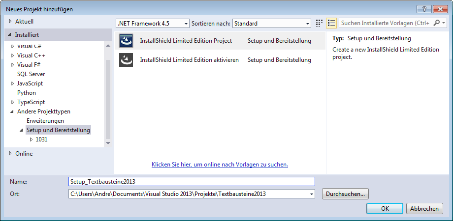Select TypeScript tree label
The image size is (453, 221).
pyautogui.click(x=31, y=102)
